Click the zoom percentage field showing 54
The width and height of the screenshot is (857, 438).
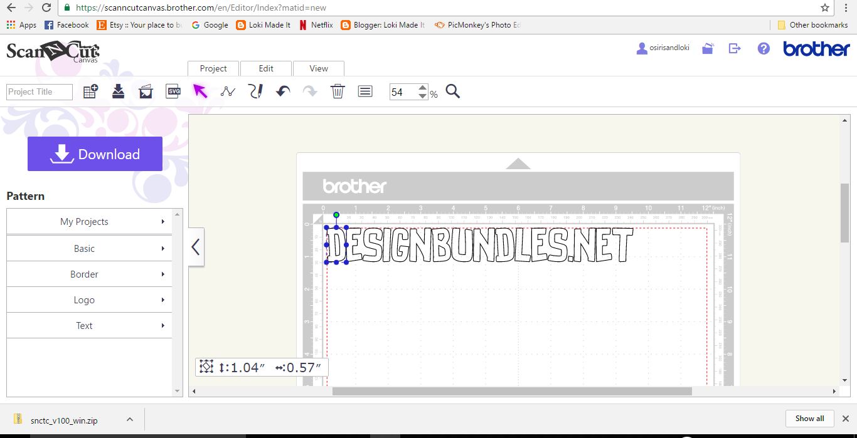pyautogui.click(x=403, y=92)
